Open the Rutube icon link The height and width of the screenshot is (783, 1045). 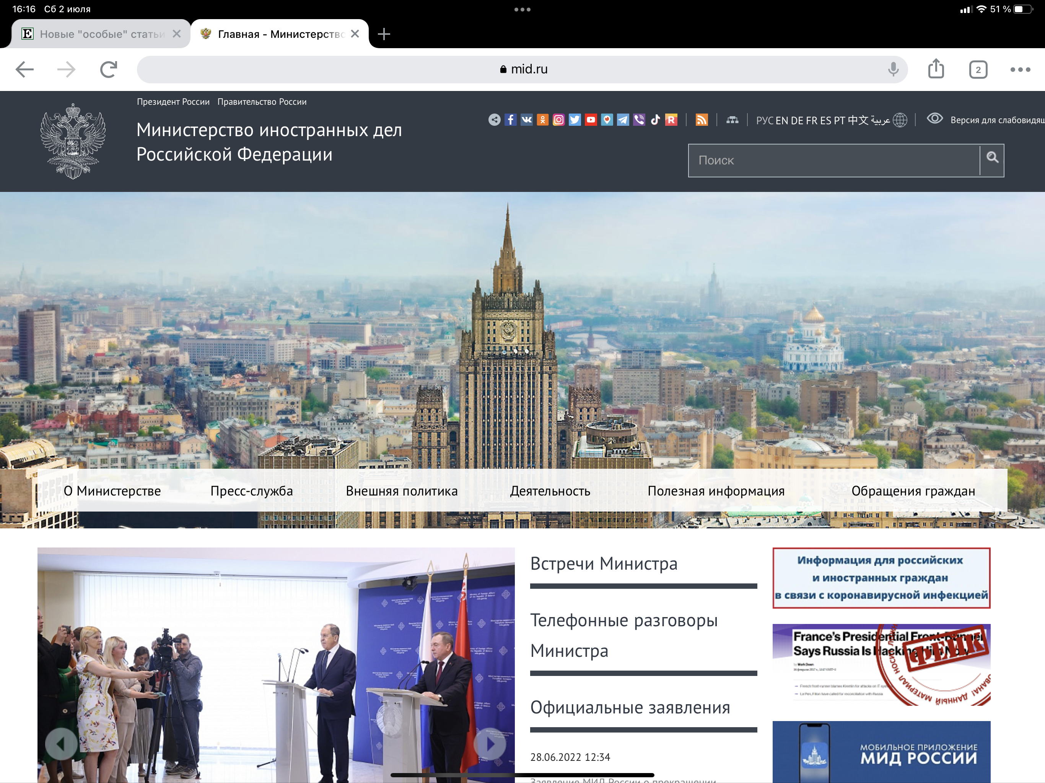[x=671, y=120]
